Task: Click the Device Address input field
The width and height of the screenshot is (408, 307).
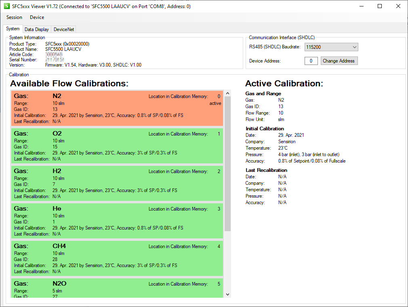Action: coord(311,61)
